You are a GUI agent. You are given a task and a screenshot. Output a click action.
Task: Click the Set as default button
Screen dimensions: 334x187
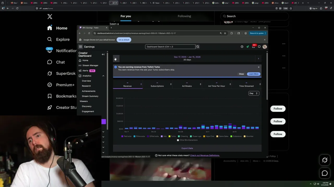124,40
